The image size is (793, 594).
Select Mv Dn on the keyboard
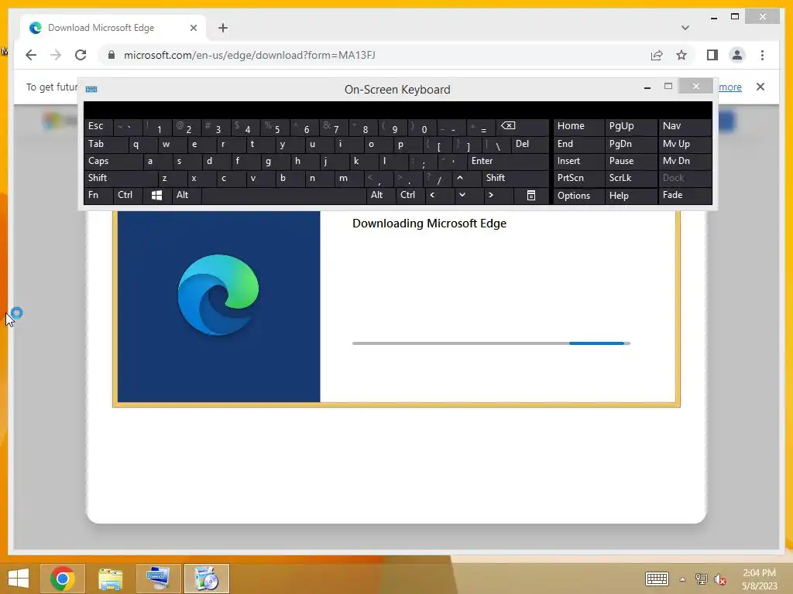tap(685, 161)
